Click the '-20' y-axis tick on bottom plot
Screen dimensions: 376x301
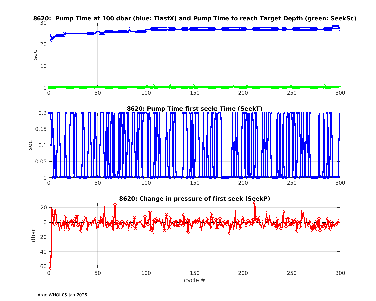point(42,207)
